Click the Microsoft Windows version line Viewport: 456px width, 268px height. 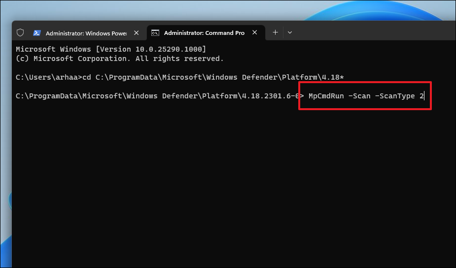[x=111, y=49]
